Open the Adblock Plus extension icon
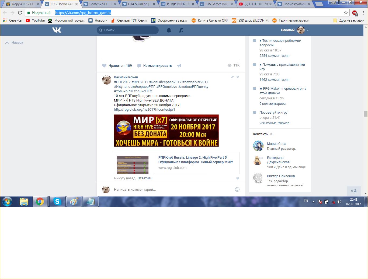 355,13
